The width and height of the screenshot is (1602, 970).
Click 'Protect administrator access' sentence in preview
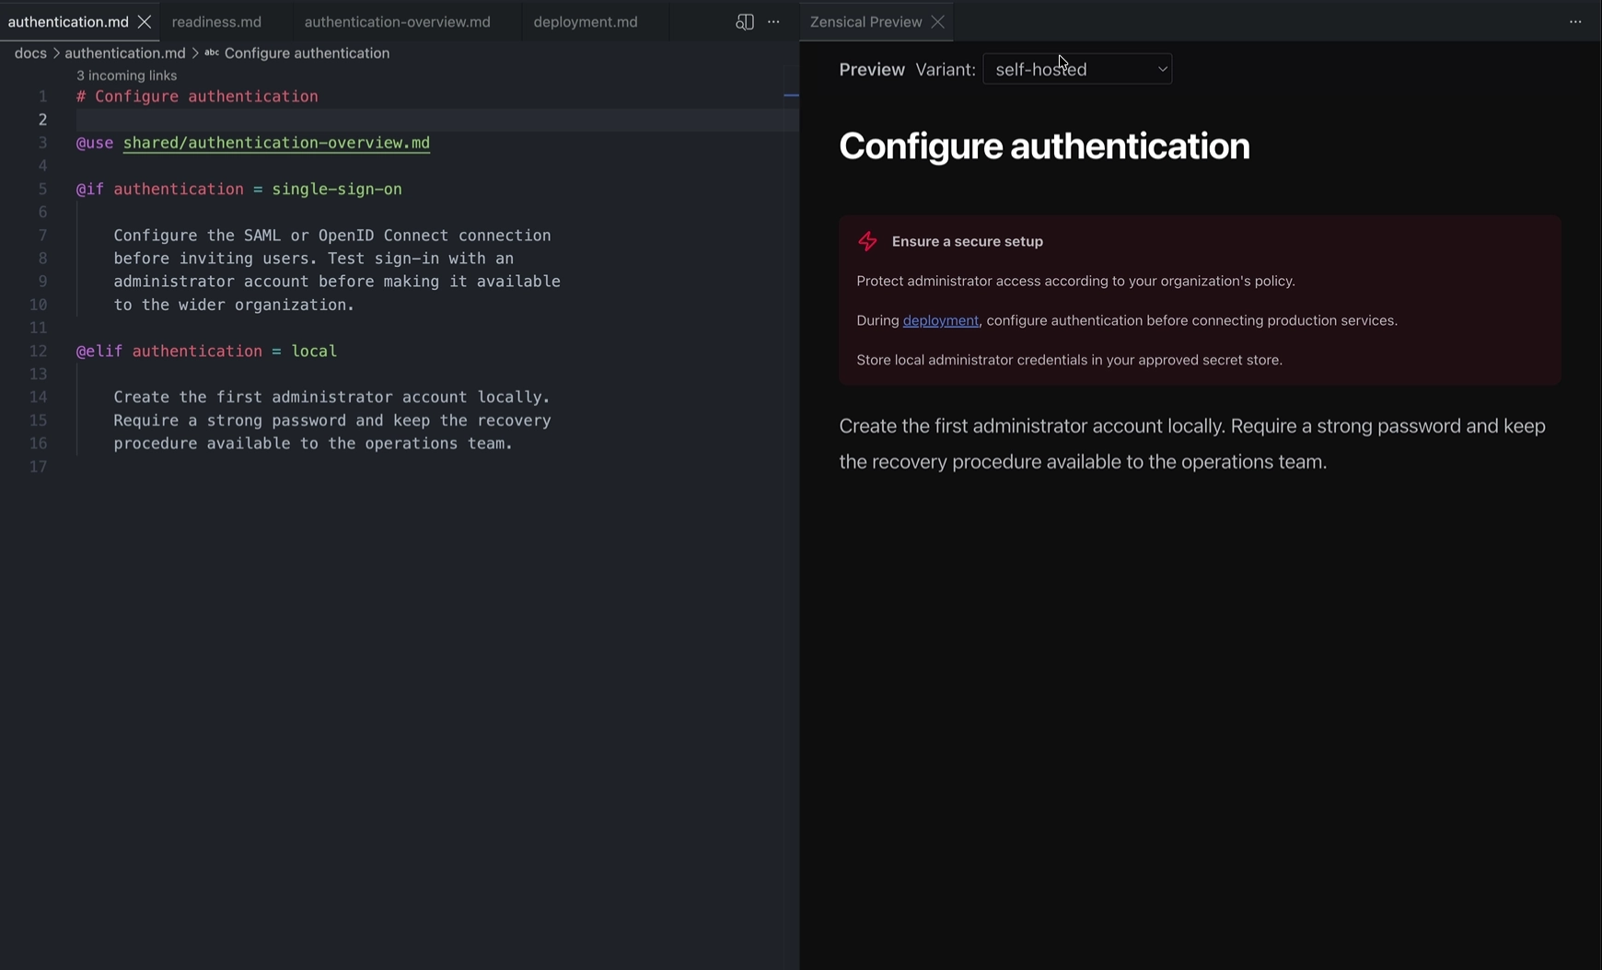coord(1075,281)
